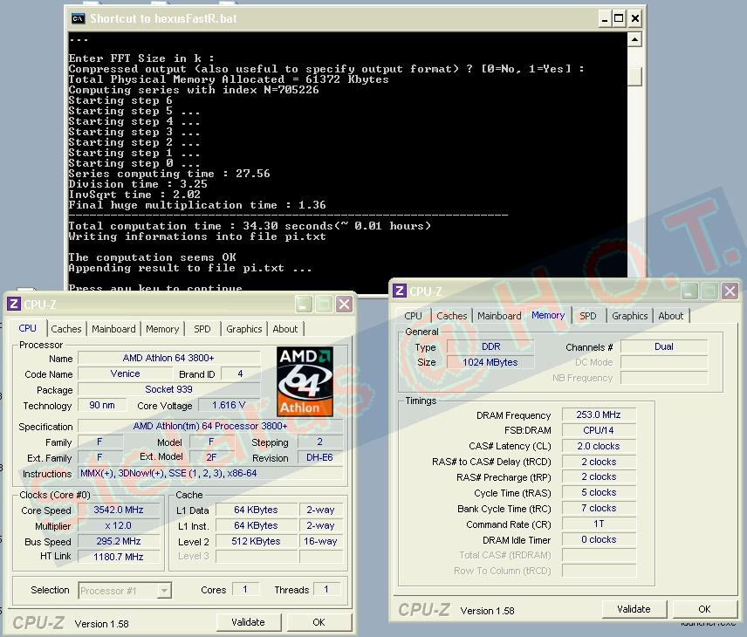Open Graphics tab in left CPU-Z window
Viewport: 747px width, 637px height.
[x=244, y=329]
